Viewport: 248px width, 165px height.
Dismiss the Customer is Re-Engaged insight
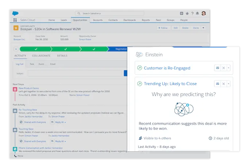[x=224, y=68]
